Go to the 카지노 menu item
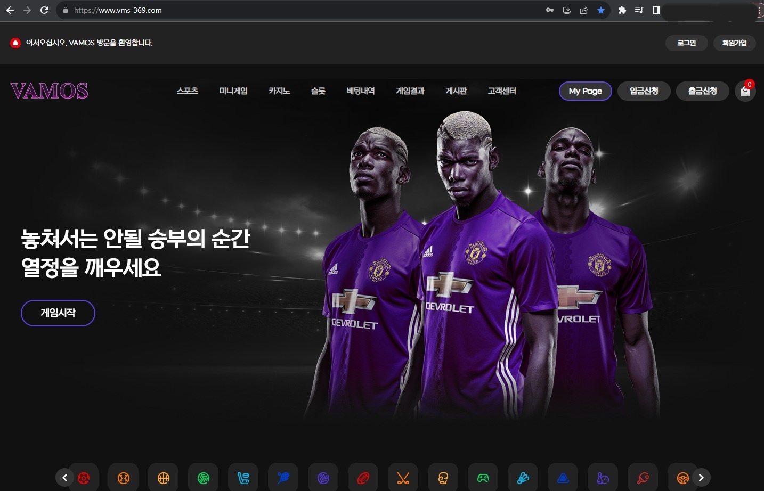The image size is (764, 491). (x=279, y=91)
